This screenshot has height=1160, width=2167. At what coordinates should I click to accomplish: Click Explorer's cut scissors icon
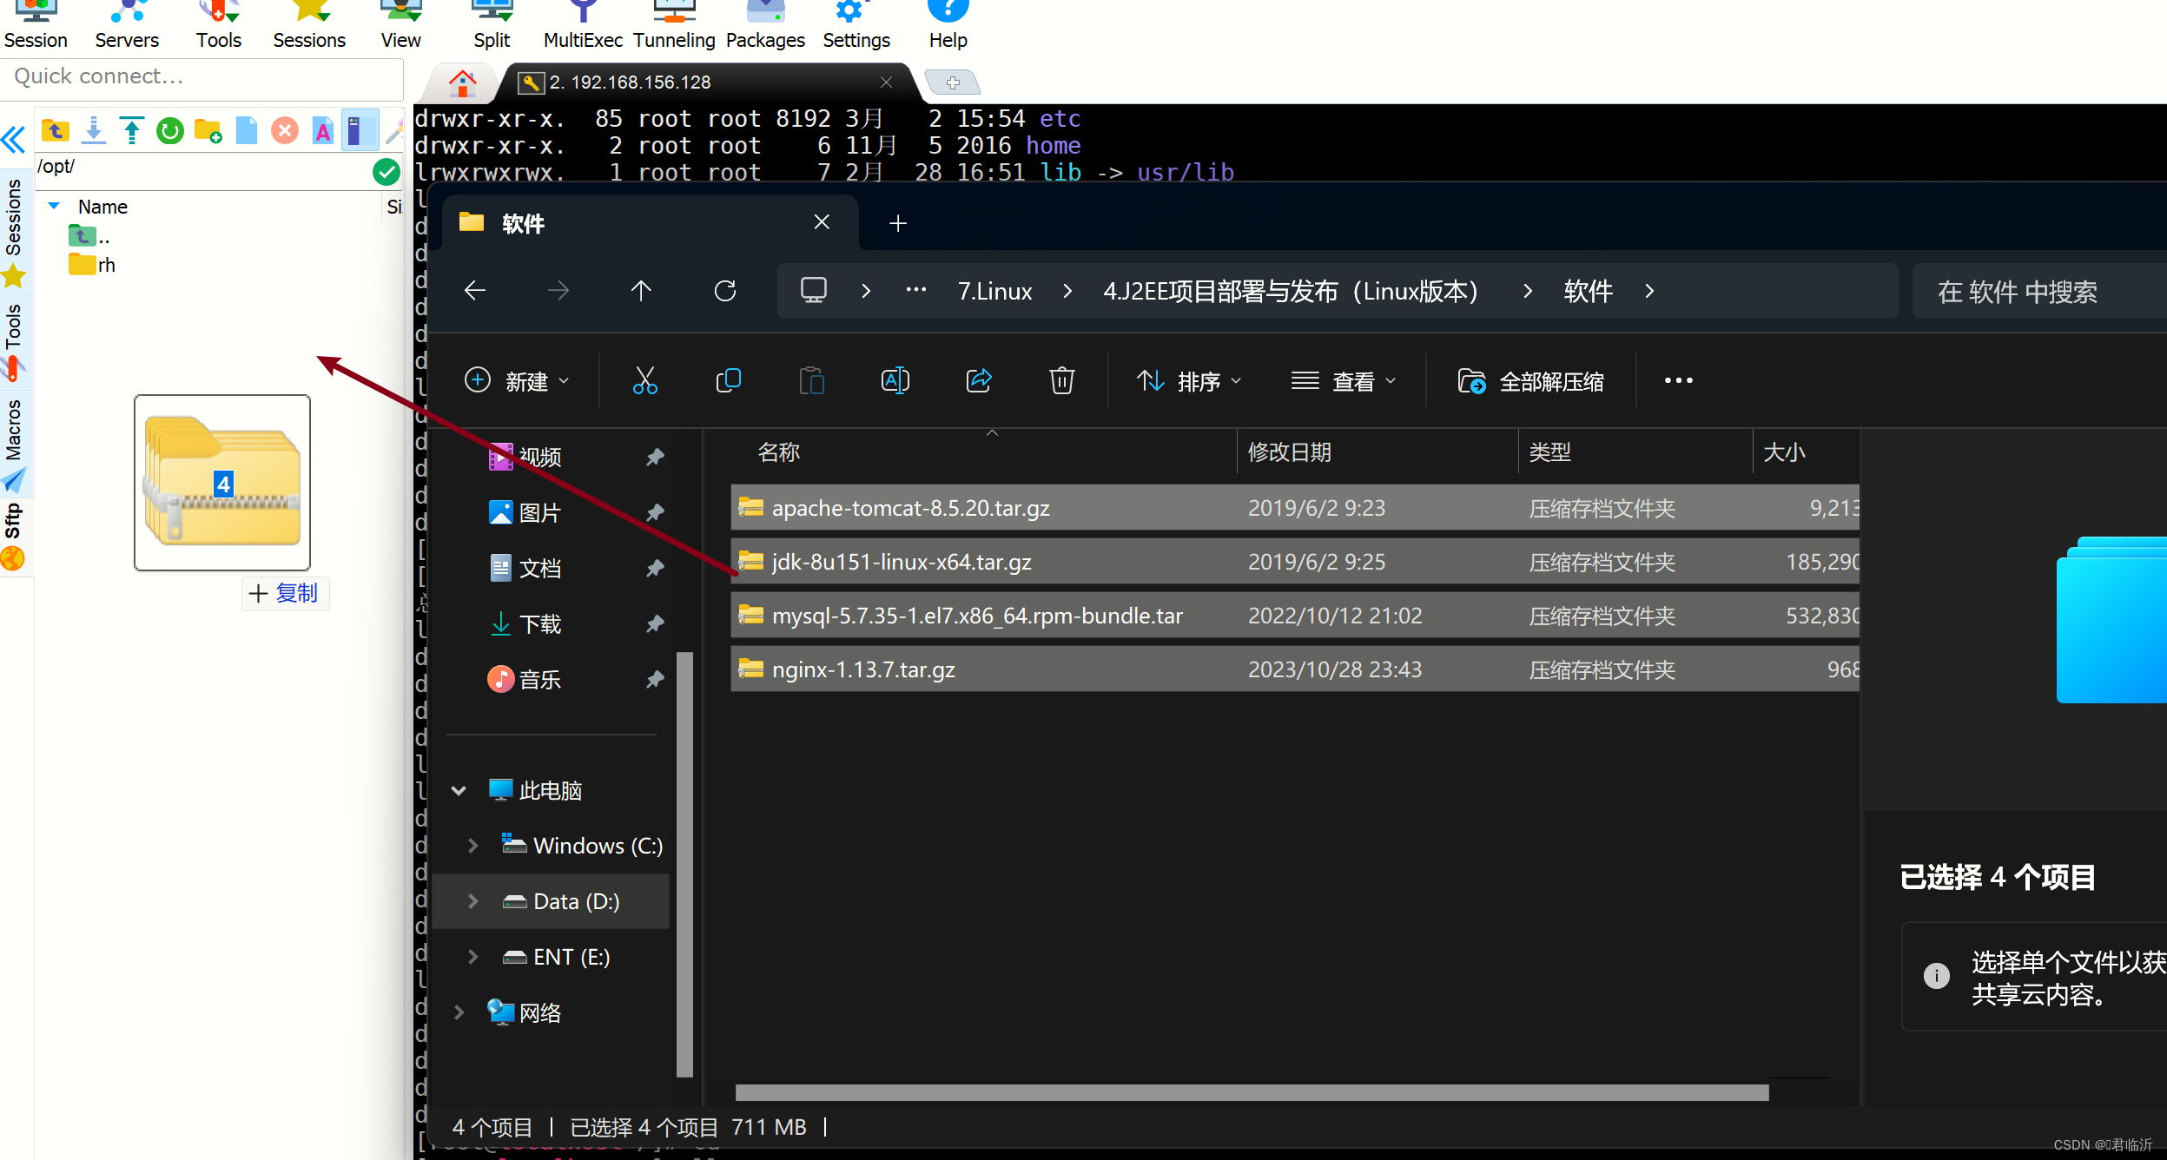pyautogui.click(x=644, y=381)
